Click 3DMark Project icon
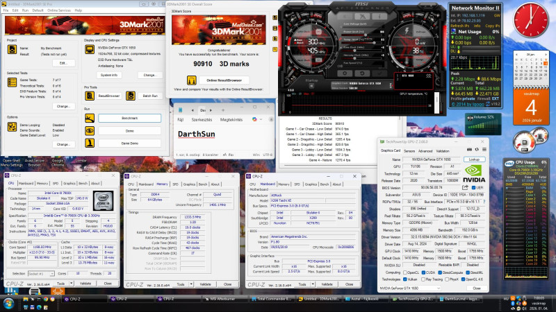The width and height of the screenshot is (556, 312). tap(12, 49)
